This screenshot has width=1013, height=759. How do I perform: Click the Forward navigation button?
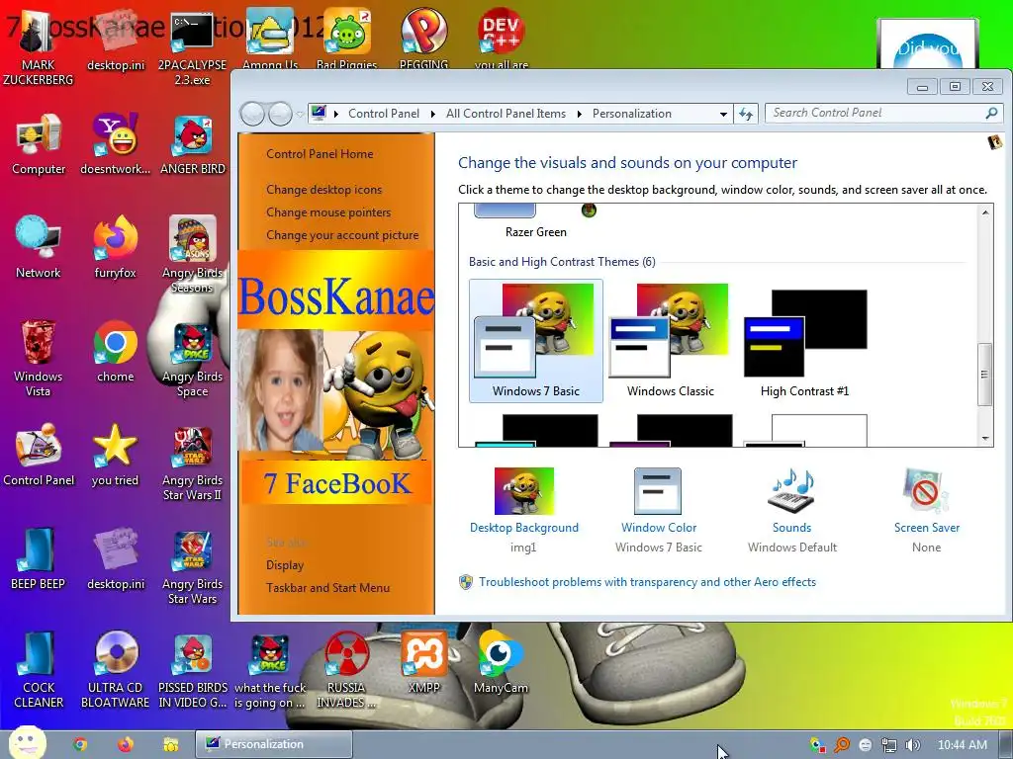pos(280,115)
